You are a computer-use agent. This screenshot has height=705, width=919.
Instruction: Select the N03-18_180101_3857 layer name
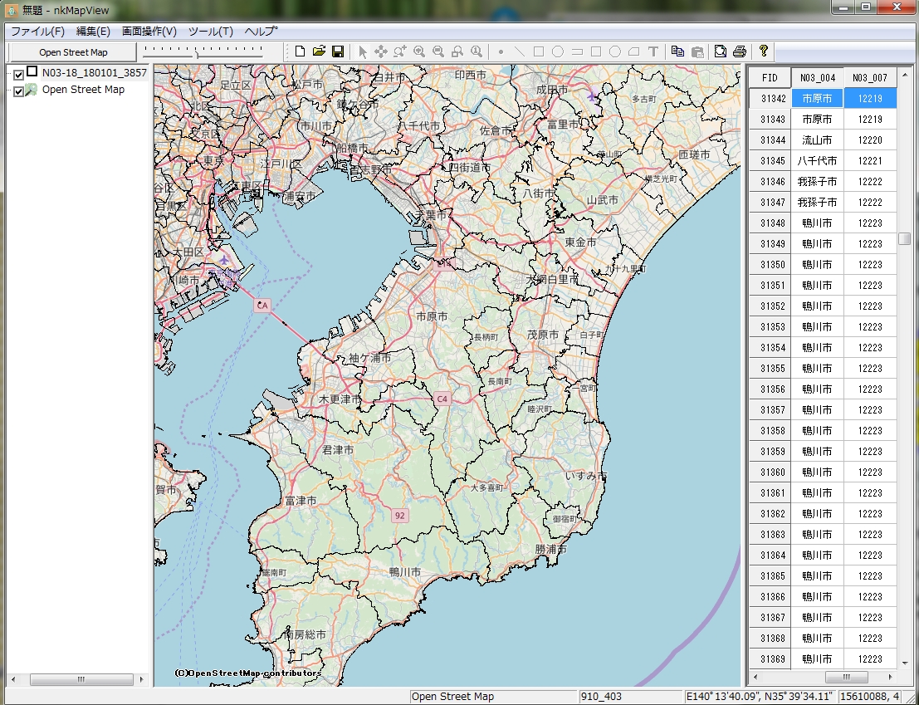point(94,73)
